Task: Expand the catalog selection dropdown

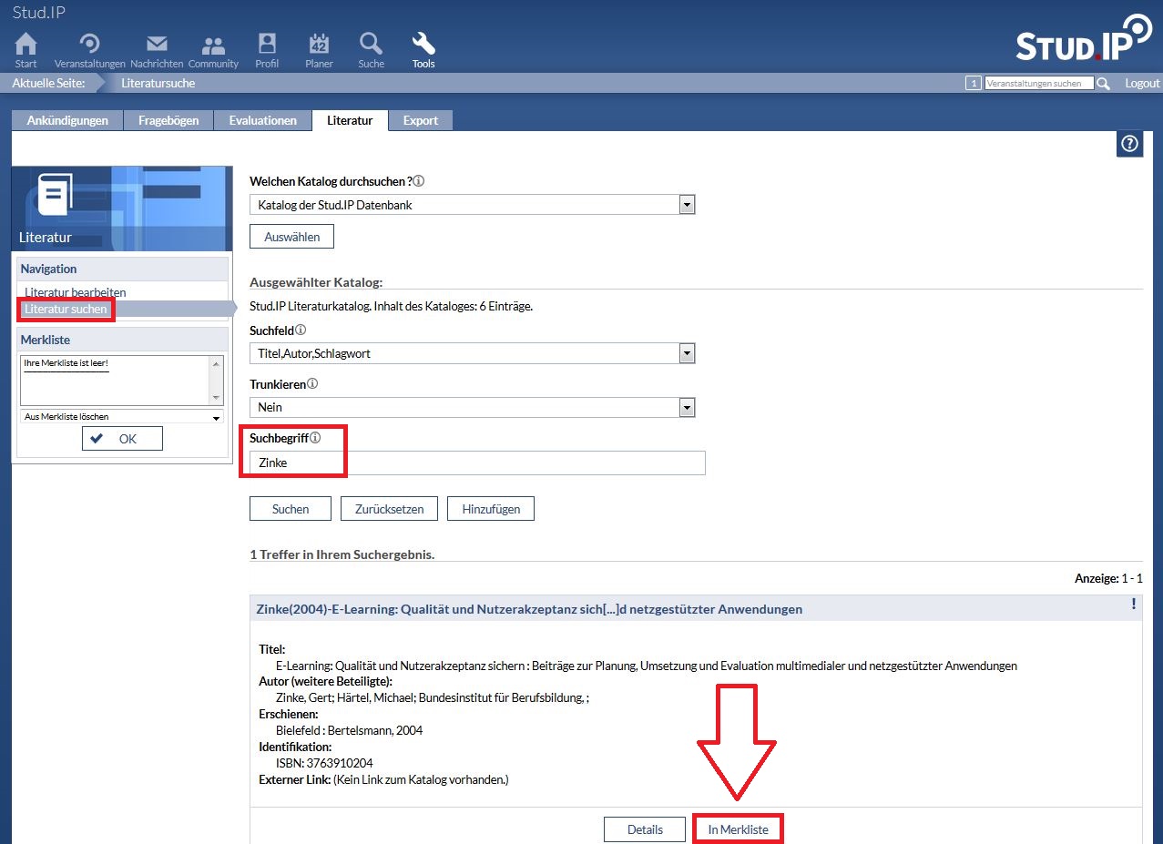Action: (x=687, y=205)
